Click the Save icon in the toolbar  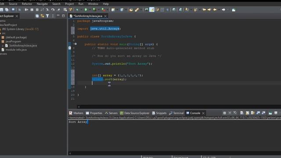click(x=1, y=10)
